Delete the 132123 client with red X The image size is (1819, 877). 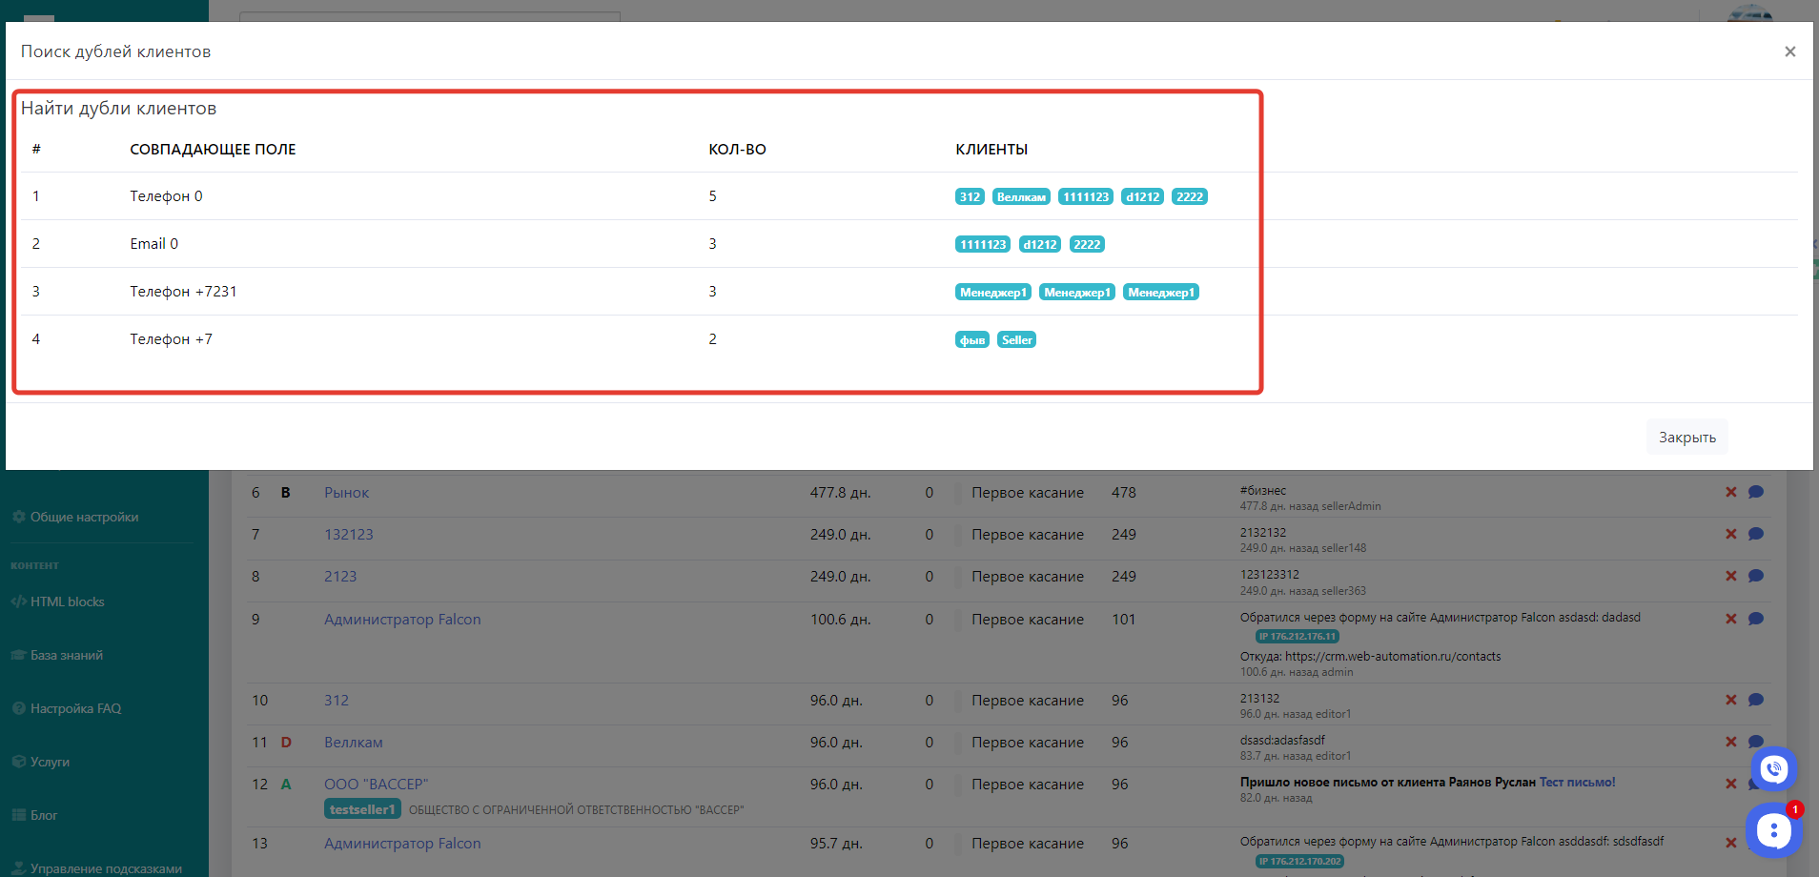coord(1730,535)
